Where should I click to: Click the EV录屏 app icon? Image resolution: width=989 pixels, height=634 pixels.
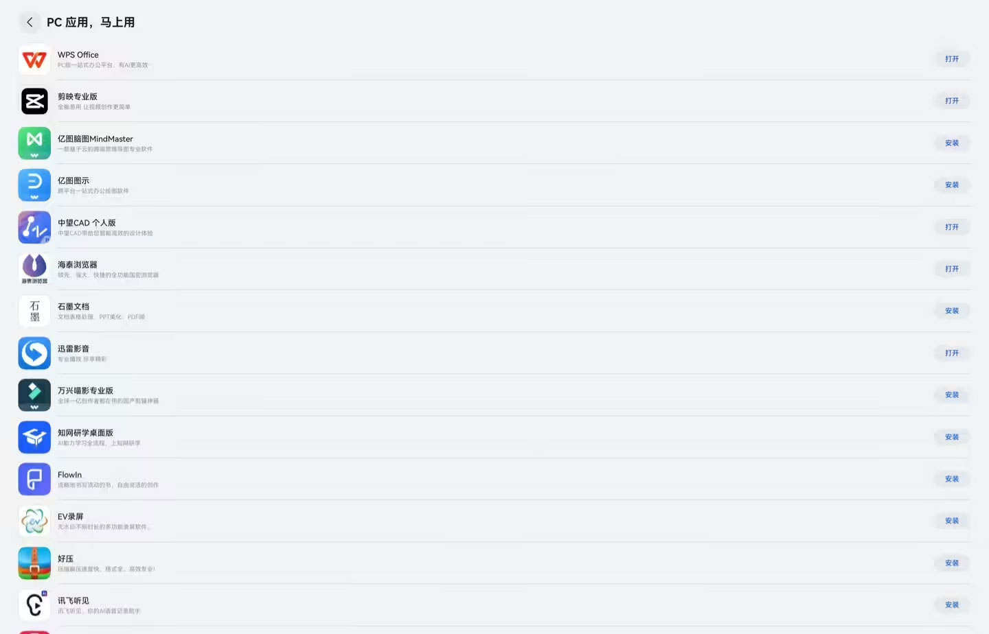pyautogui.click(x=34, y=521)
